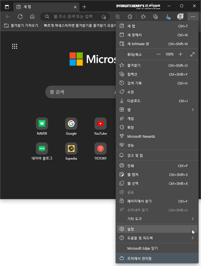This screenshot has width=201, height=266.
Task: Click 즐겨찾기 가져오기 in favorites bar
Action: coord(21,25)
